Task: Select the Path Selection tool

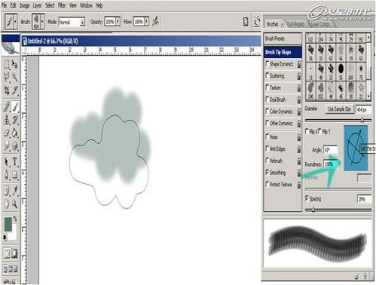Action: tap(7, 161)
